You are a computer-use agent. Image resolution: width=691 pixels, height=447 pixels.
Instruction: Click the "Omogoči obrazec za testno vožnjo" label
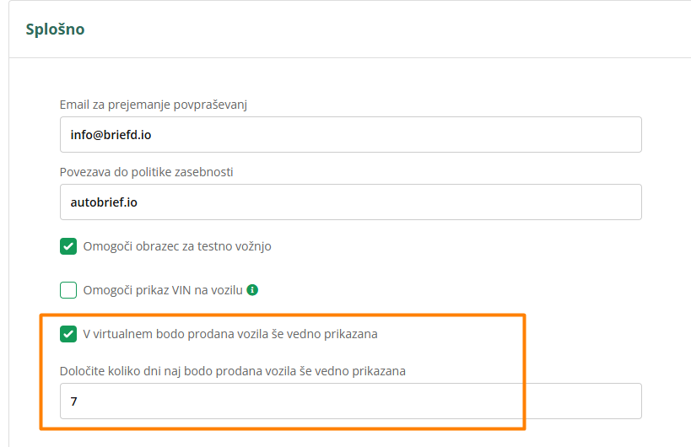point(177,247)
